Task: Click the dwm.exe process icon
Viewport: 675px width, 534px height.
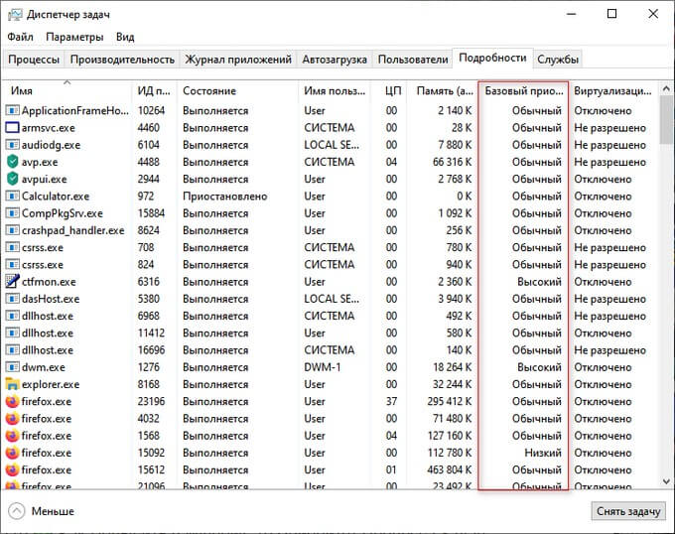Action: [x=12, y=367]
